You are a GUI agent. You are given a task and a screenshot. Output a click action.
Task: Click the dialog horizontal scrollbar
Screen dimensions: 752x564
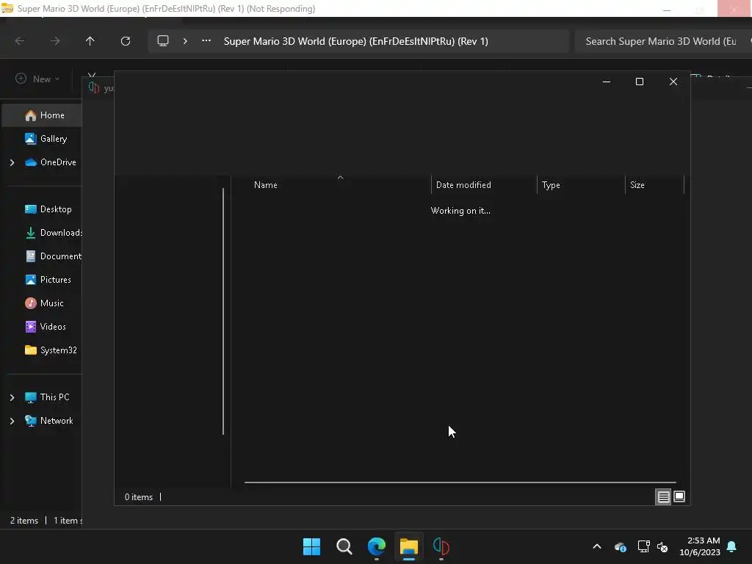tap(460, 482)
